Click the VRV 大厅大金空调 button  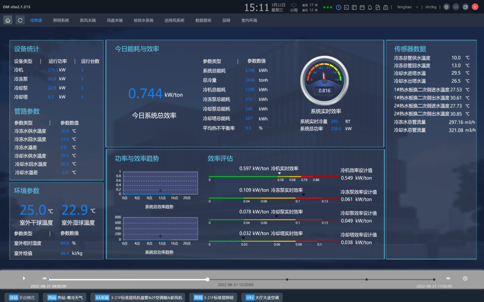(263, 297)
